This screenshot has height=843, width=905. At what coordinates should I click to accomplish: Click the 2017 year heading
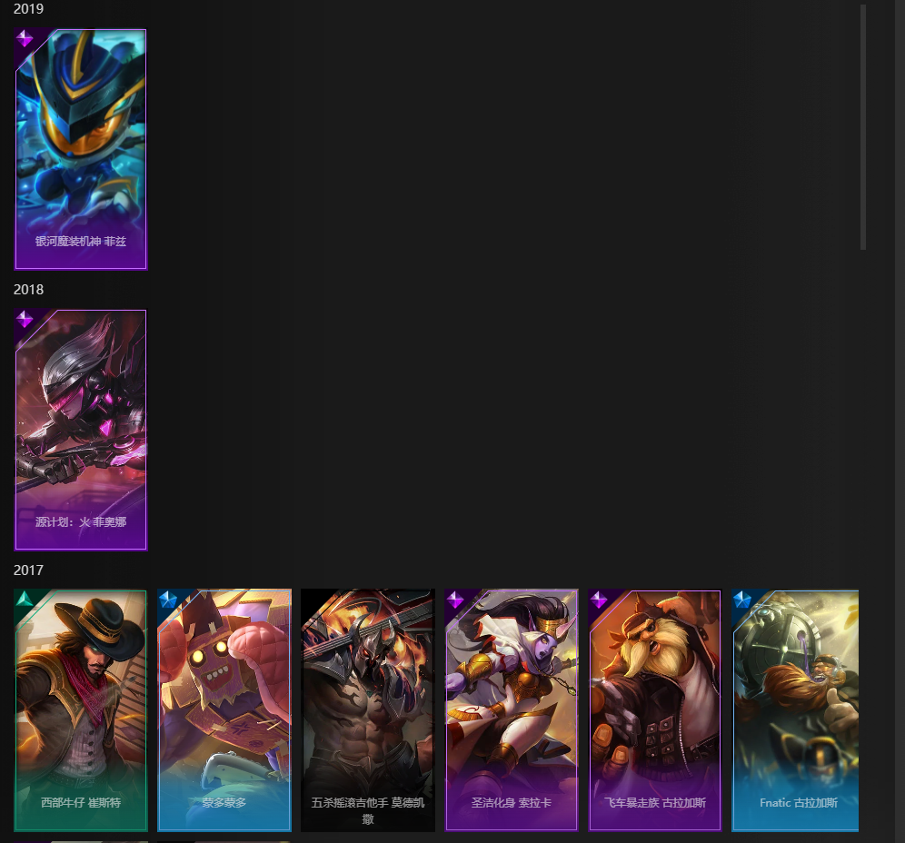(28, 570)
